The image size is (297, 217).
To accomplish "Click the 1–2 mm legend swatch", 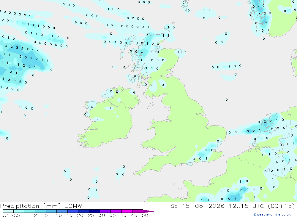I will 29,211.
